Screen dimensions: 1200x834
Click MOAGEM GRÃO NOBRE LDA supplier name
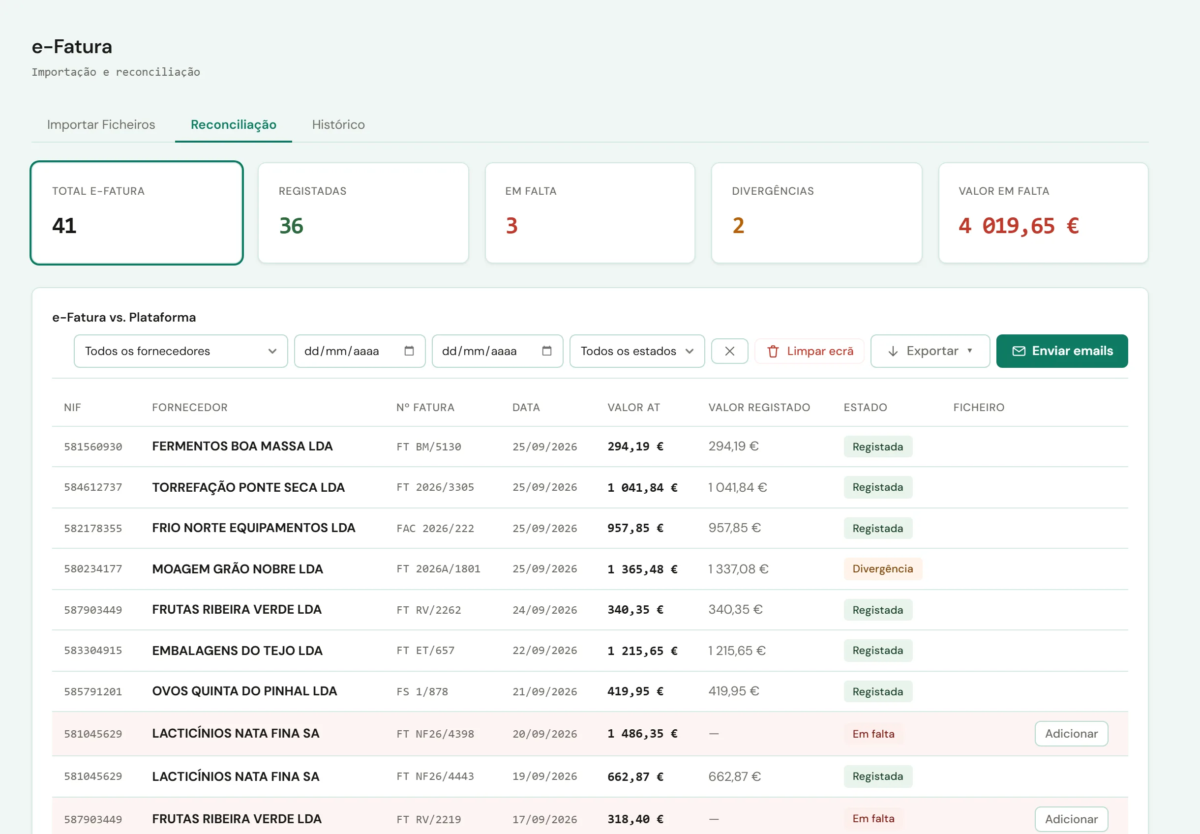click(237, 569)
